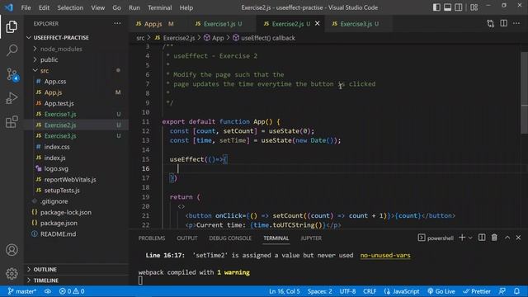Open the Search view in activity bar
528x297 pixels.
click(12, 50)
